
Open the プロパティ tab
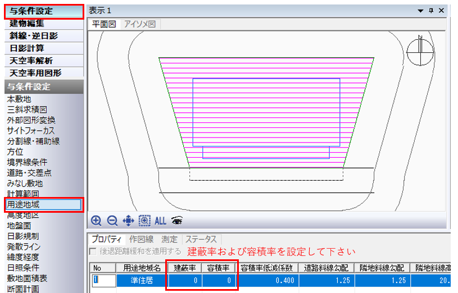(x=107, y=239)
